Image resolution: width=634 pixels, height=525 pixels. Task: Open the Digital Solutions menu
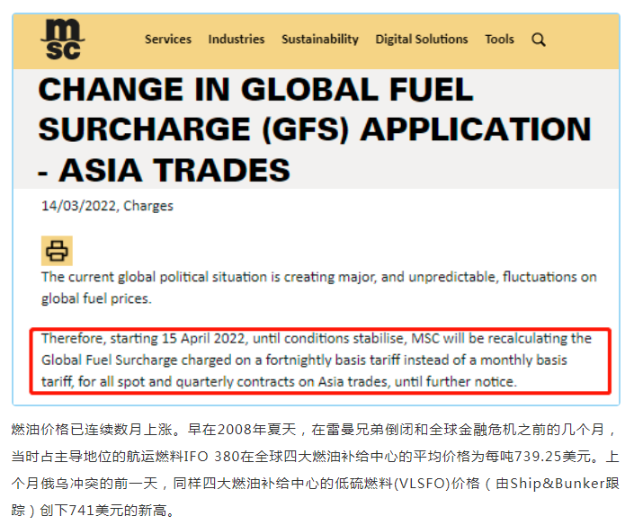(422, 40)
